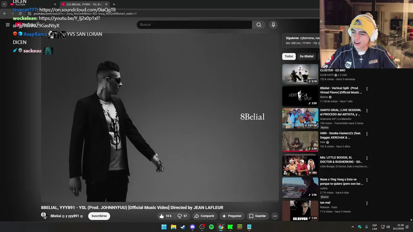
Task: Open Spotify from the taskbar
Action: point(211,227)
